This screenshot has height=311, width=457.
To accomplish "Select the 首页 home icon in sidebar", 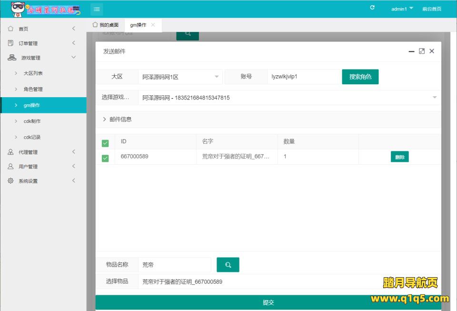I will click(x=10, y=28).
